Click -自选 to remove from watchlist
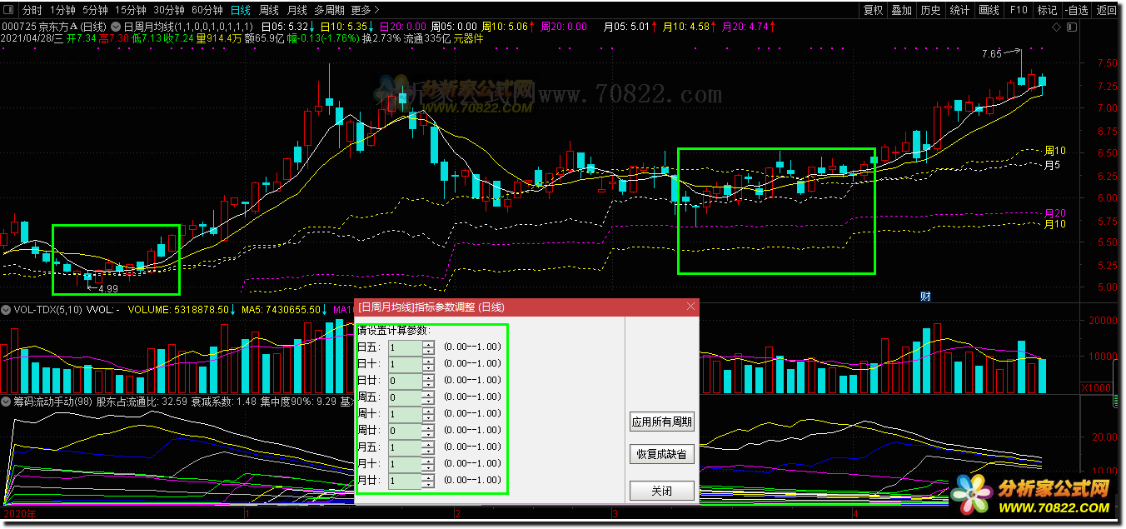This screenshot has height=529, width=1126. [1076, 10]
